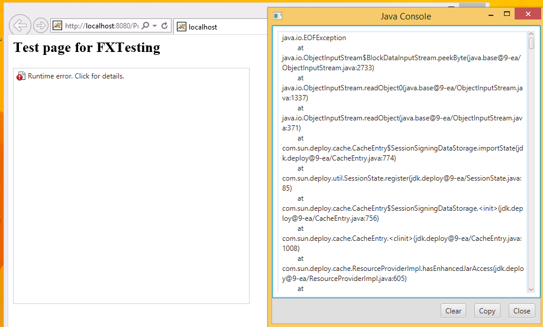543x327 pixels.
Task: Click the 'java.io.EOFException' line
Action: coord(313,38)
